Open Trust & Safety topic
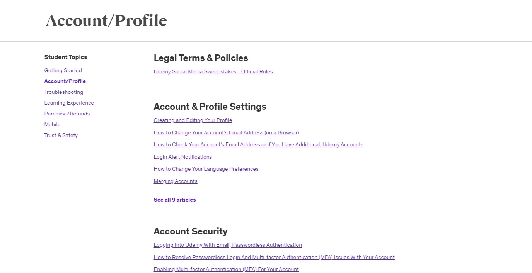532x273 pixels. click(61, 135)
